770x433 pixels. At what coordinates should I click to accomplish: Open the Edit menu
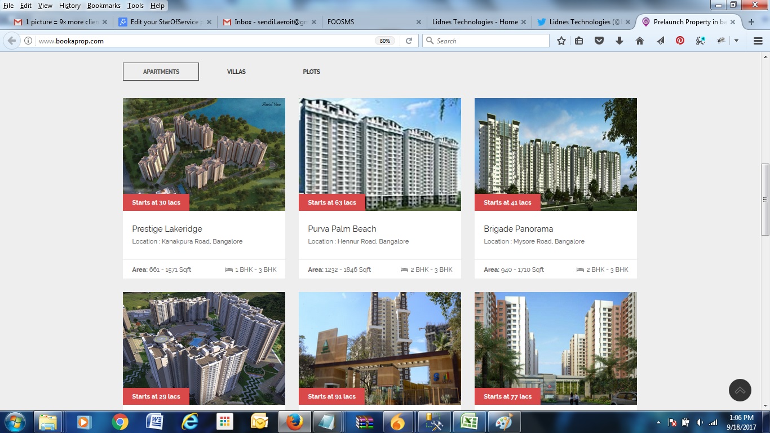point(26,6)
